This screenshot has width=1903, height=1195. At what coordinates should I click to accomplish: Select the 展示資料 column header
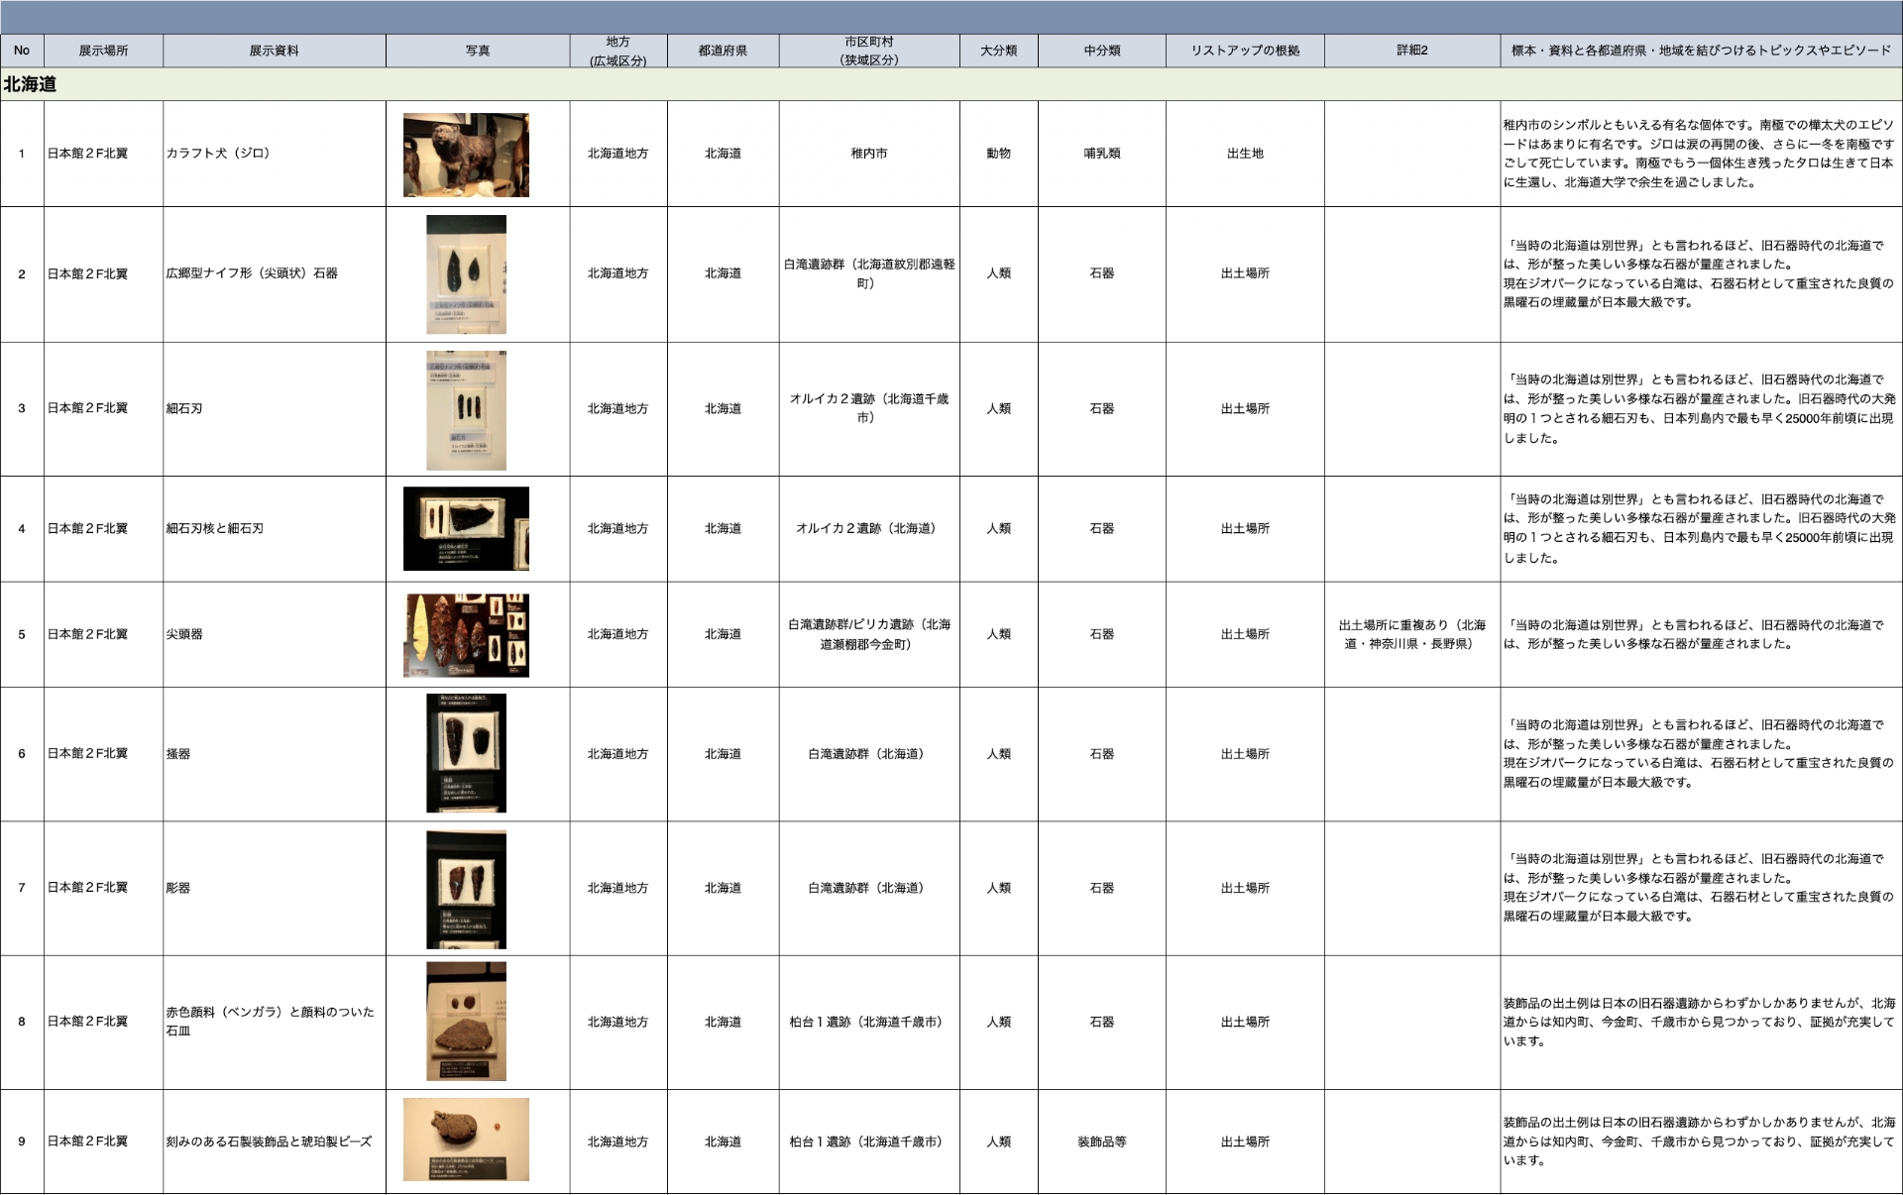[274, 51]
